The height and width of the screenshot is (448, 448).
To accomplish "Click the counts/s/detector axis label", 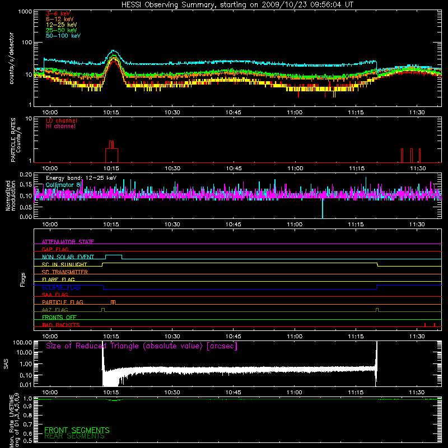I will coord(11,58).
